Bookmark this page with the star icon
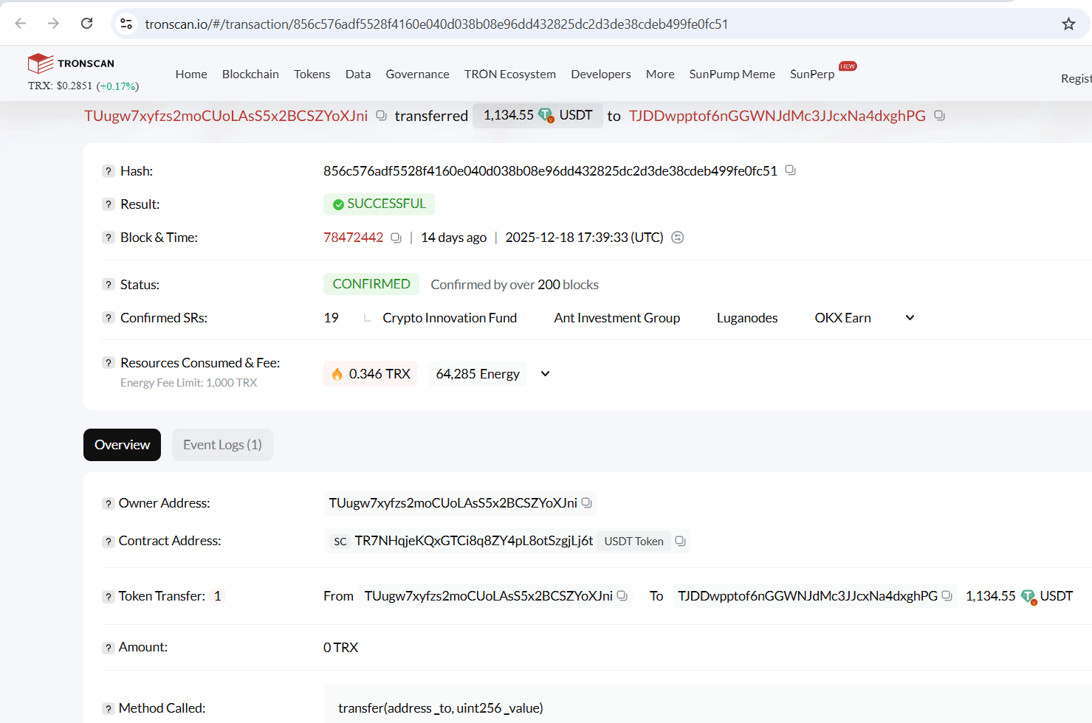The height and width of the screenshot is (723, 1092). [1068, 24]
